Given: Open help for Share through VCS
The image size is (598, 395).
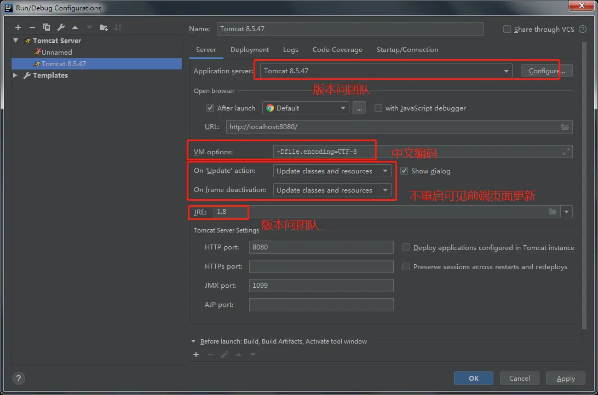Looking at the screenshot, I should (x=583, y=29).
